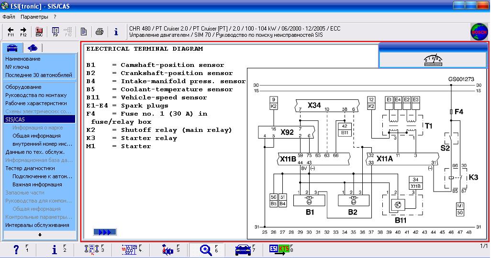Open the Файл menu
The width and height of the screenshot is (491, 258).
[9, 17]
